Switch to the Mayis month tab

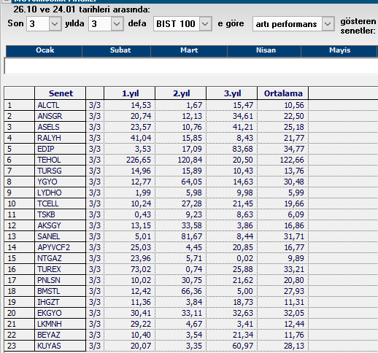(339, 50)
